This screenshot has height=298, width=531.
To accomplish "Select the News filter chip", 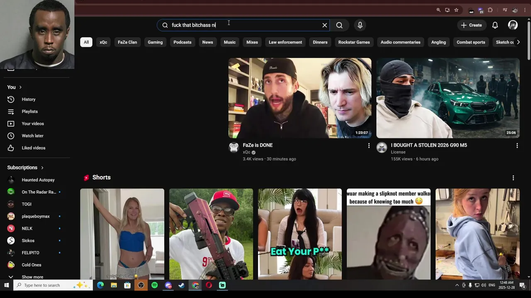I will pyautogui.click(x=207, y=42).
